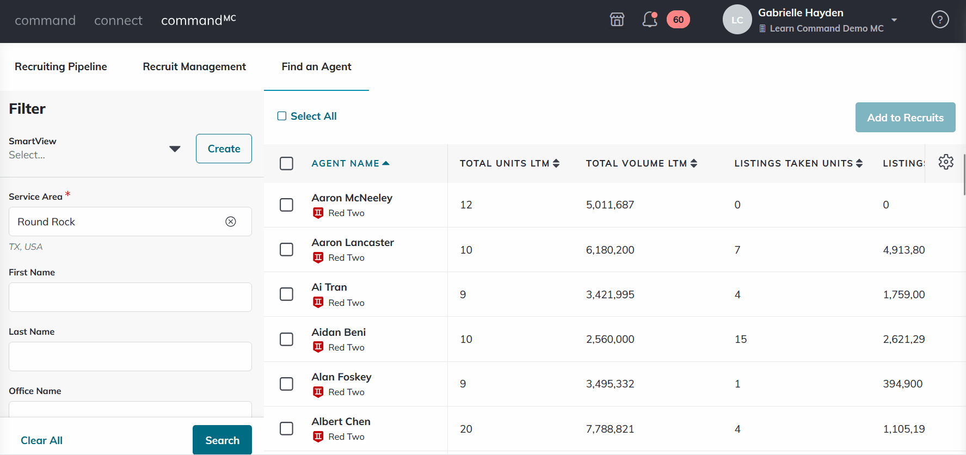This screenshot has width=966, height=455.
Task: Open the Albert Chen agent profile
Action: click(x=341, y=421)
